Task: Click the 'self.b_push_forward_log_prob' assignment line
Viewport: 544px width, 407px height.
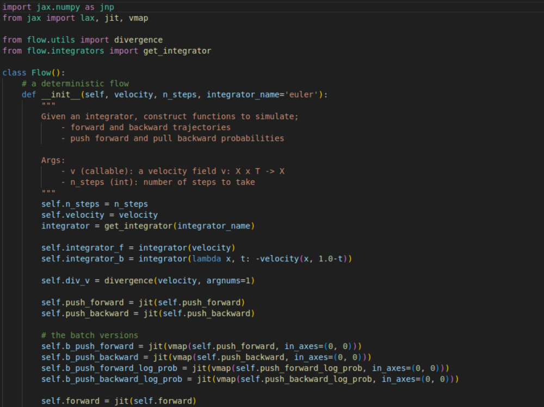Action: coord(245,368)
